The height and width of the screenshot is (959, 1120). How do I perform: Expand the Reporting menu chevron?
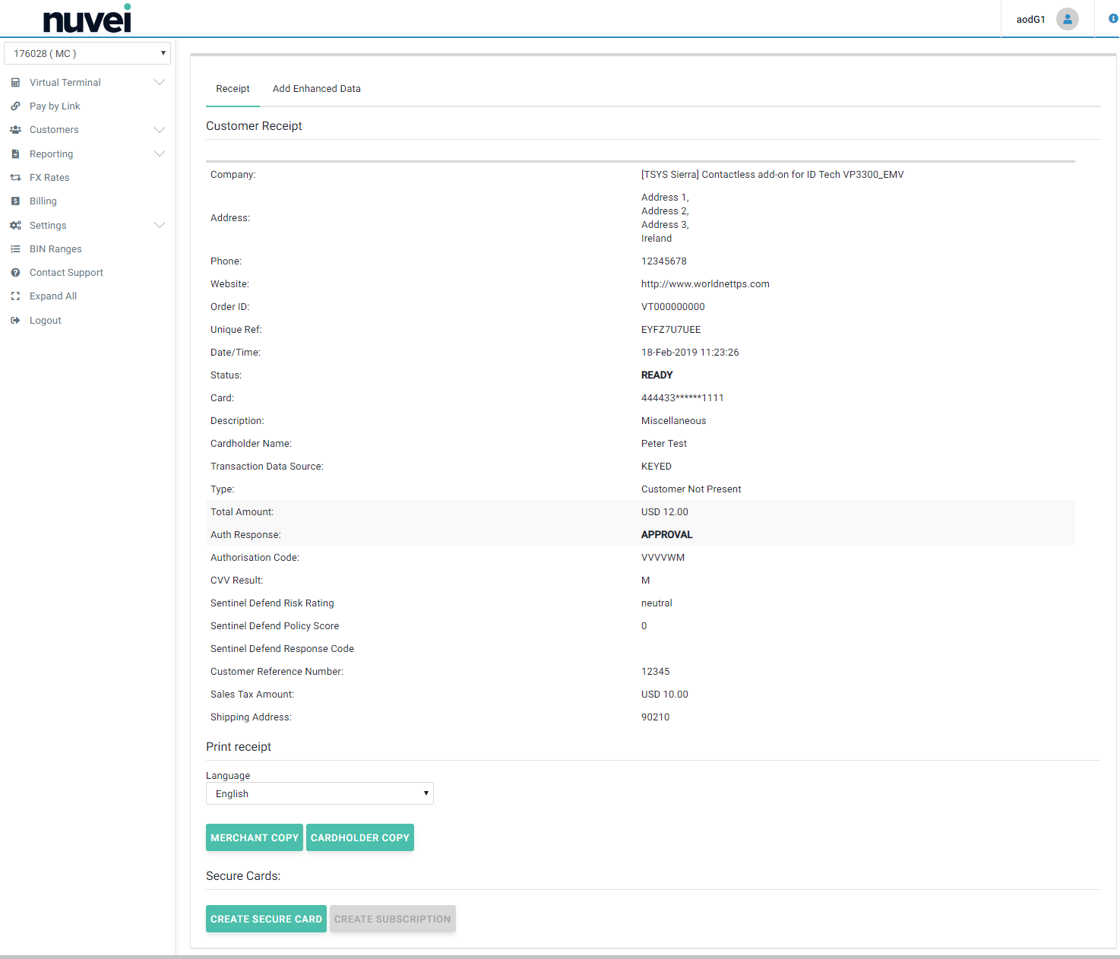pos(160,154)
